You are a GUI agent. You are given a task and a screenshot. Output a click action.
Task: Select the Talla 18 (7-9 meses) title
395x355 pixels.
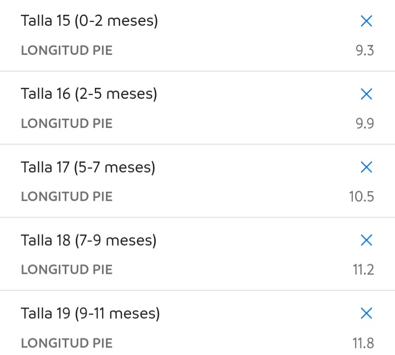[x=89, y=241]
